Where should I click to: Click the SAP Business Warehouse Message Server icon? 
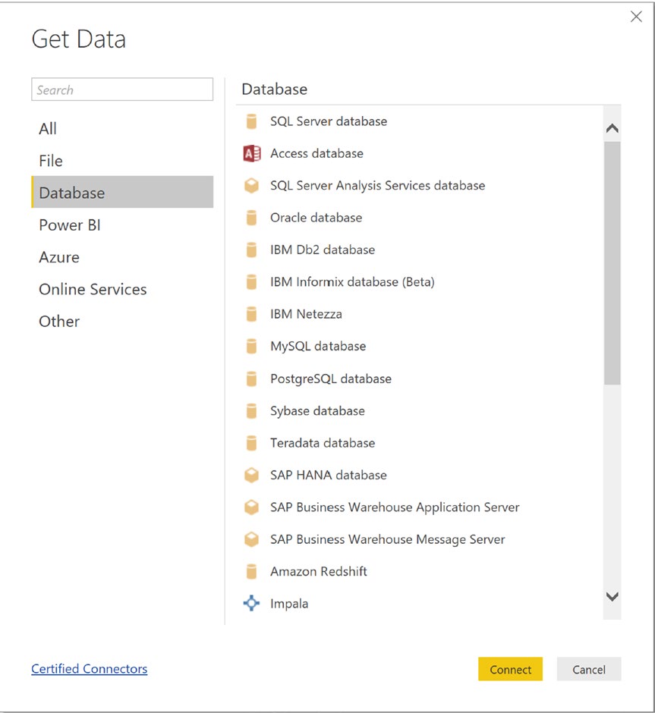[251, 539]
